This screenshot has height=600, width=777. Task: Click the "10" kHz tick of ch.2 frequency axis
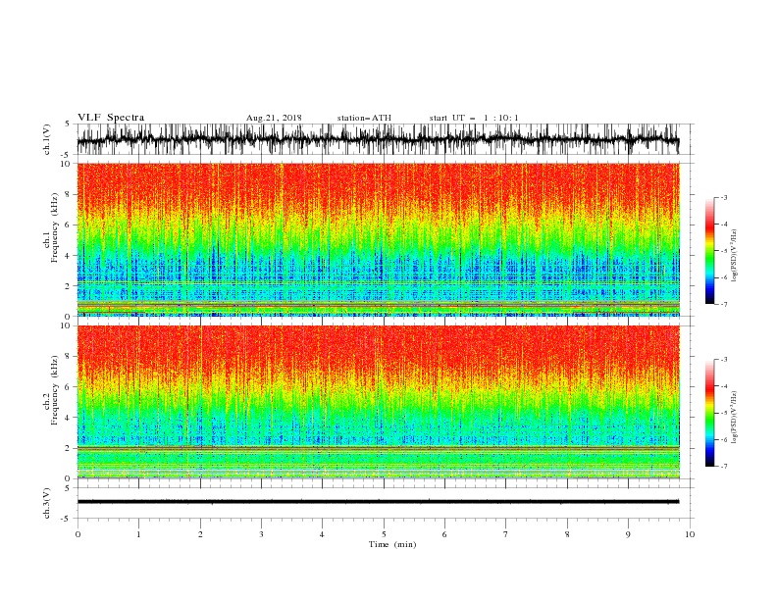coord(67,325)
